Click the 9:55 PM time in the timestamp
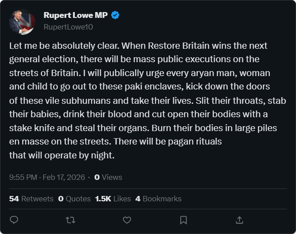Screen dimensions: 296x234 click(x=23, y=177)
